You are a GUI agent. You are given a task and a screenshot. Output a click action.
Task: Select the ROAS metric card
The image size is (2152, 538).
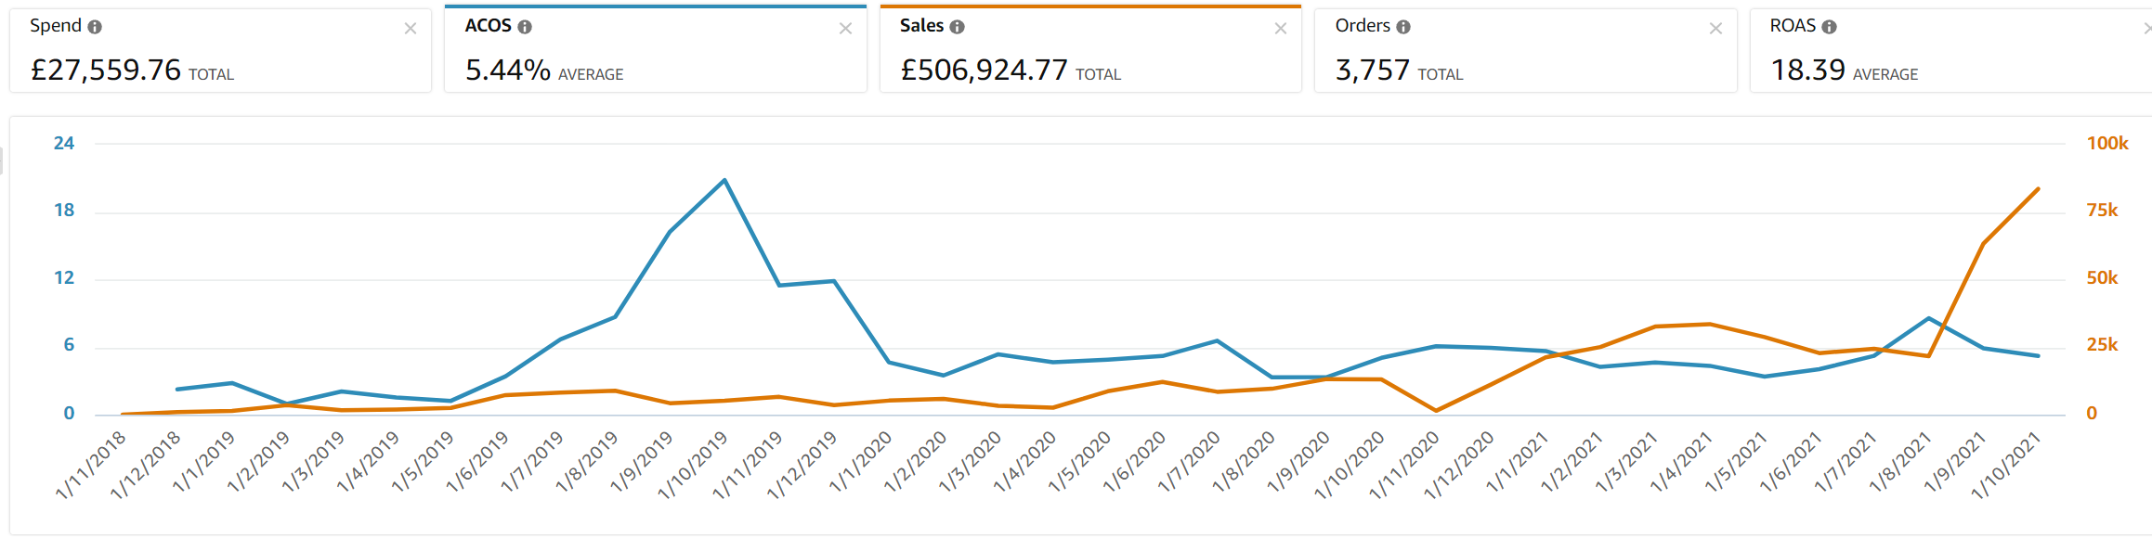click(1950, 51)
